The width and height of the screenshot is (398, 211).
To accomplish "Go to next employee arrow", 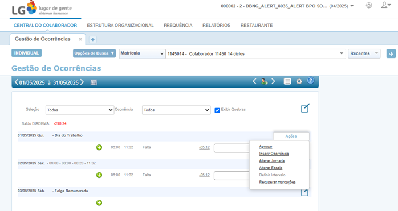I will tap(273, 81).
